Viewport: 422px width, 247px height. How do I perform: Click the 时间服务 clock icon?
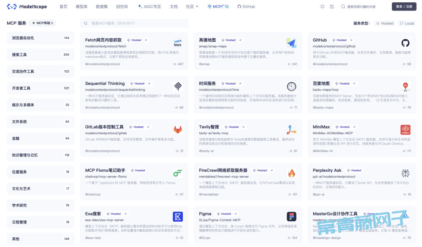click(x=291, y=86)
